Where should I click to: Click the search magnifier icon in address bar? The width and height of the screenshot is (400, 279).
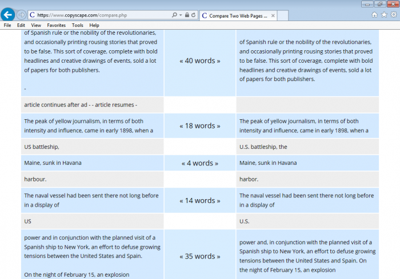click(x=174, y=15)
